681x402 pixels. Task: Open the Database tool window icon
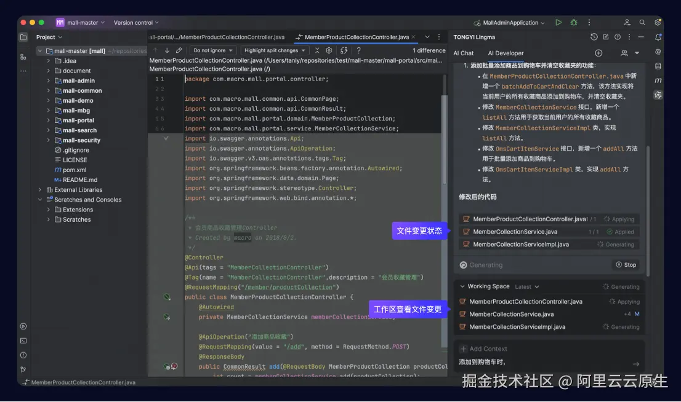[x=658, y=66]
